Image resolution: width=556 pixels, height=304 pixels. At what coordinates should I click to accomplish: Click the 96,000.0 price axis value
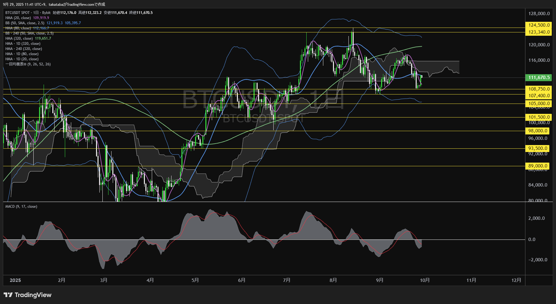(538, 138)
